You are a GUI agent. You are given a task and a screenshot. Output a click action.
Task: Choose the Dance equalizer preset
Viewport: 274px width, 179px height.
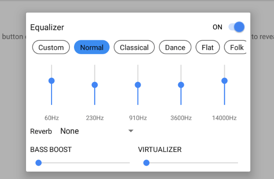click(175, 47)
